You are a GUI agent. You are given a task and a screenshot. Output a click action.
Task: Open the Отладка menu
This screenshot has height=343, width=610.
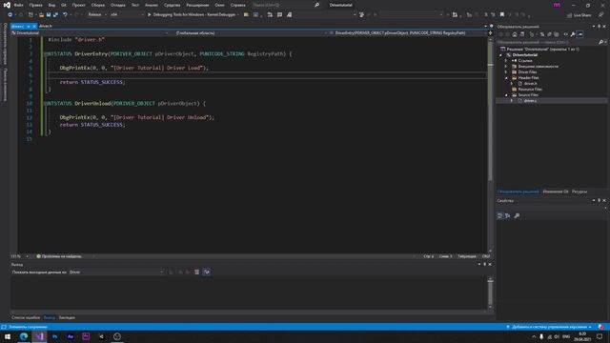click(x=117, y=5)
